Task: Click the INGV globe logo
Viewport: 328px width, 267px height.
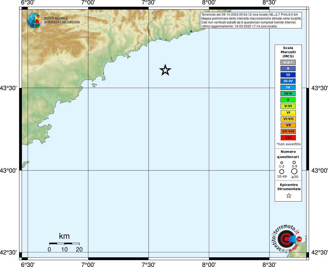Action: [34, 20]
